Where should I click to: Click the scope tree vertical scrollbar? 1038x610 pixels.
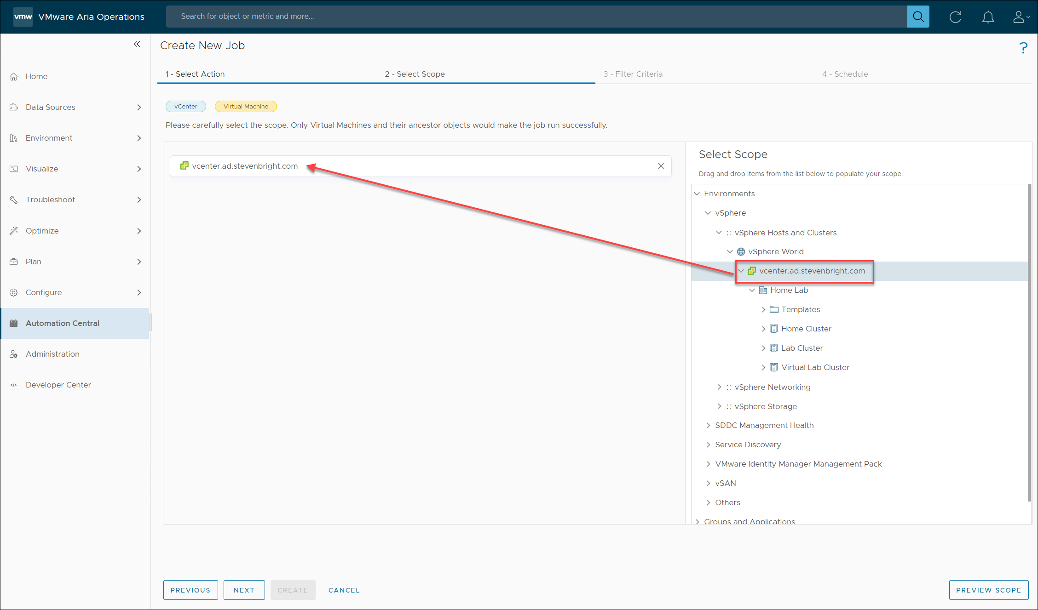coord(1029,342)
